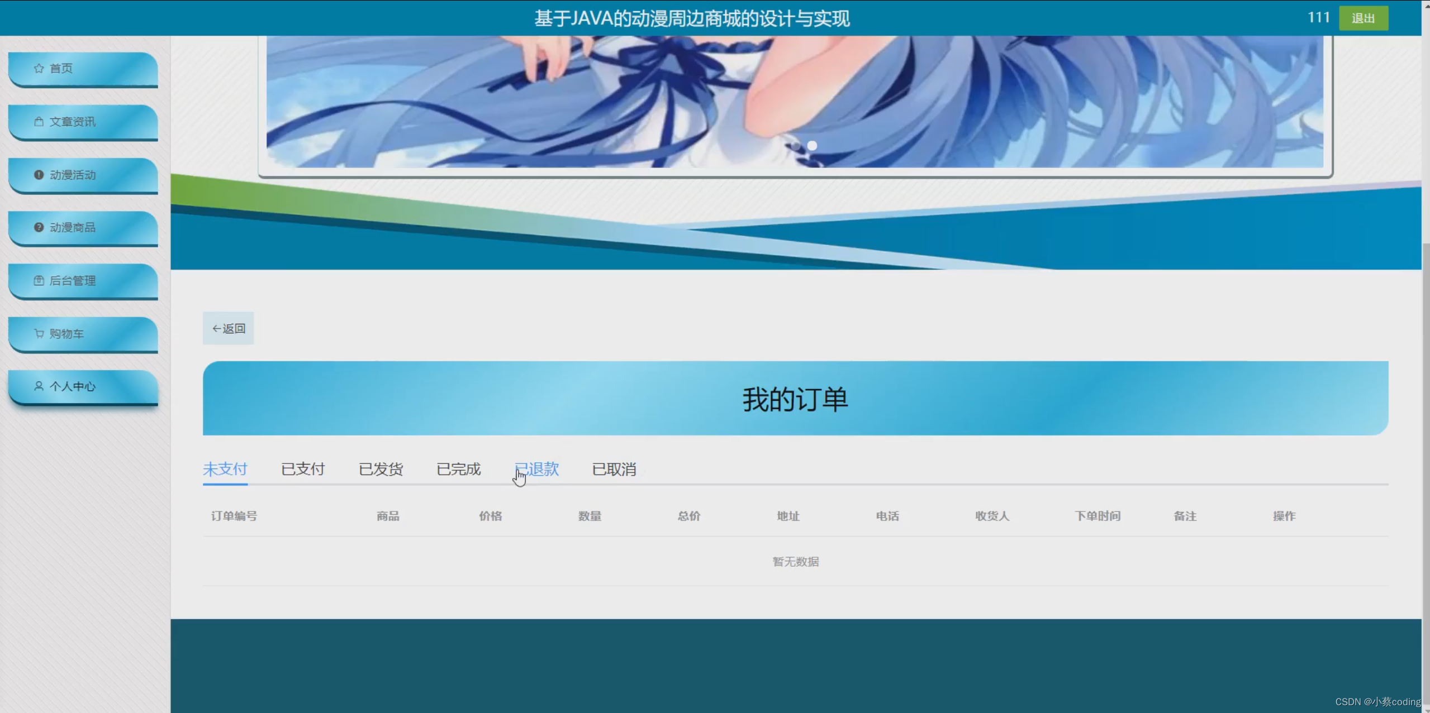Switch to the 已支付 tab
This screenshot has width=1430, height=713.
point(303,469)
